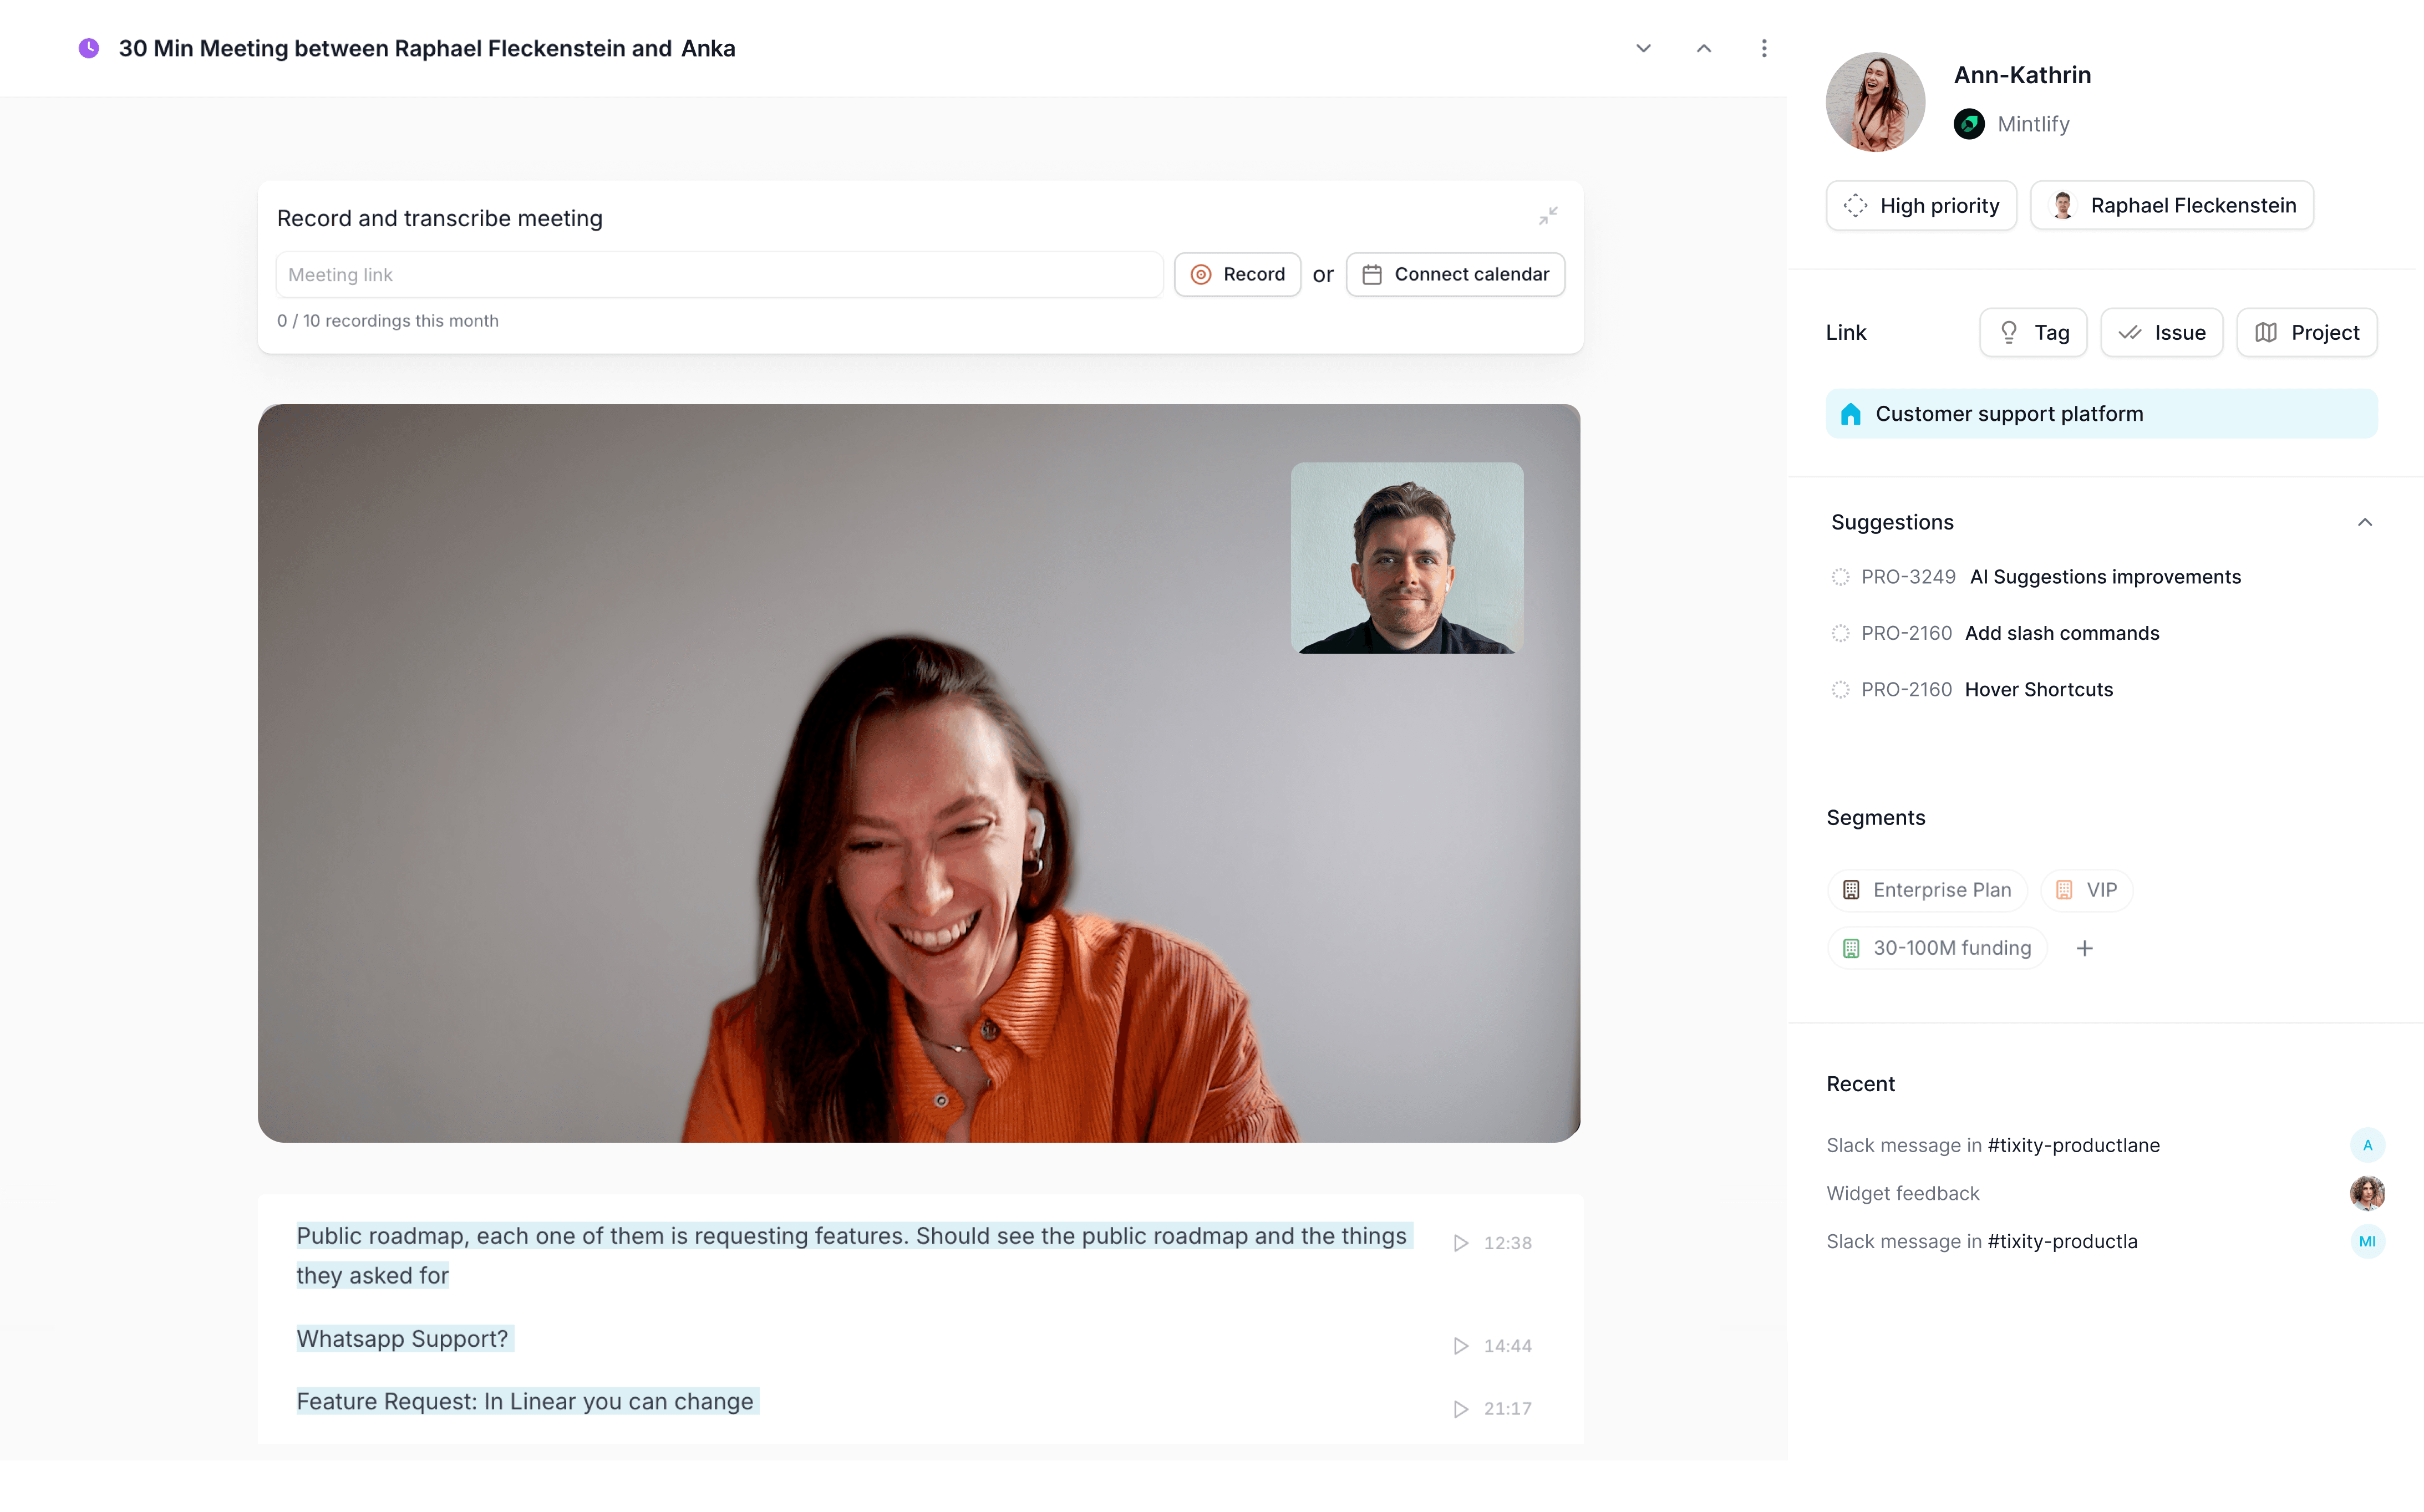Expand segments with the plus icon
Image resolution: width=2424 pixels, height=1512 pixels.
point(2085,948)
